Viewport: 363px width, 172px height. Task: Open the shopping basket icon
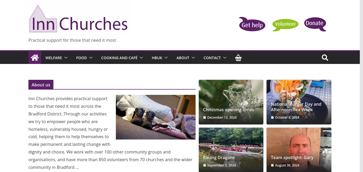[x=238, y=58]
